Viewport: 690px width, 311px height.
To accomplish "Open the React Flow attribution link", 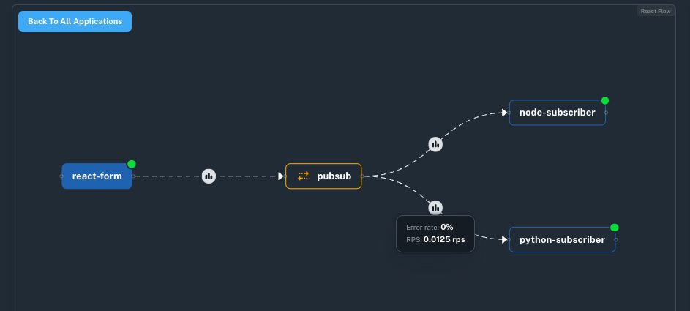I will 655,11.
